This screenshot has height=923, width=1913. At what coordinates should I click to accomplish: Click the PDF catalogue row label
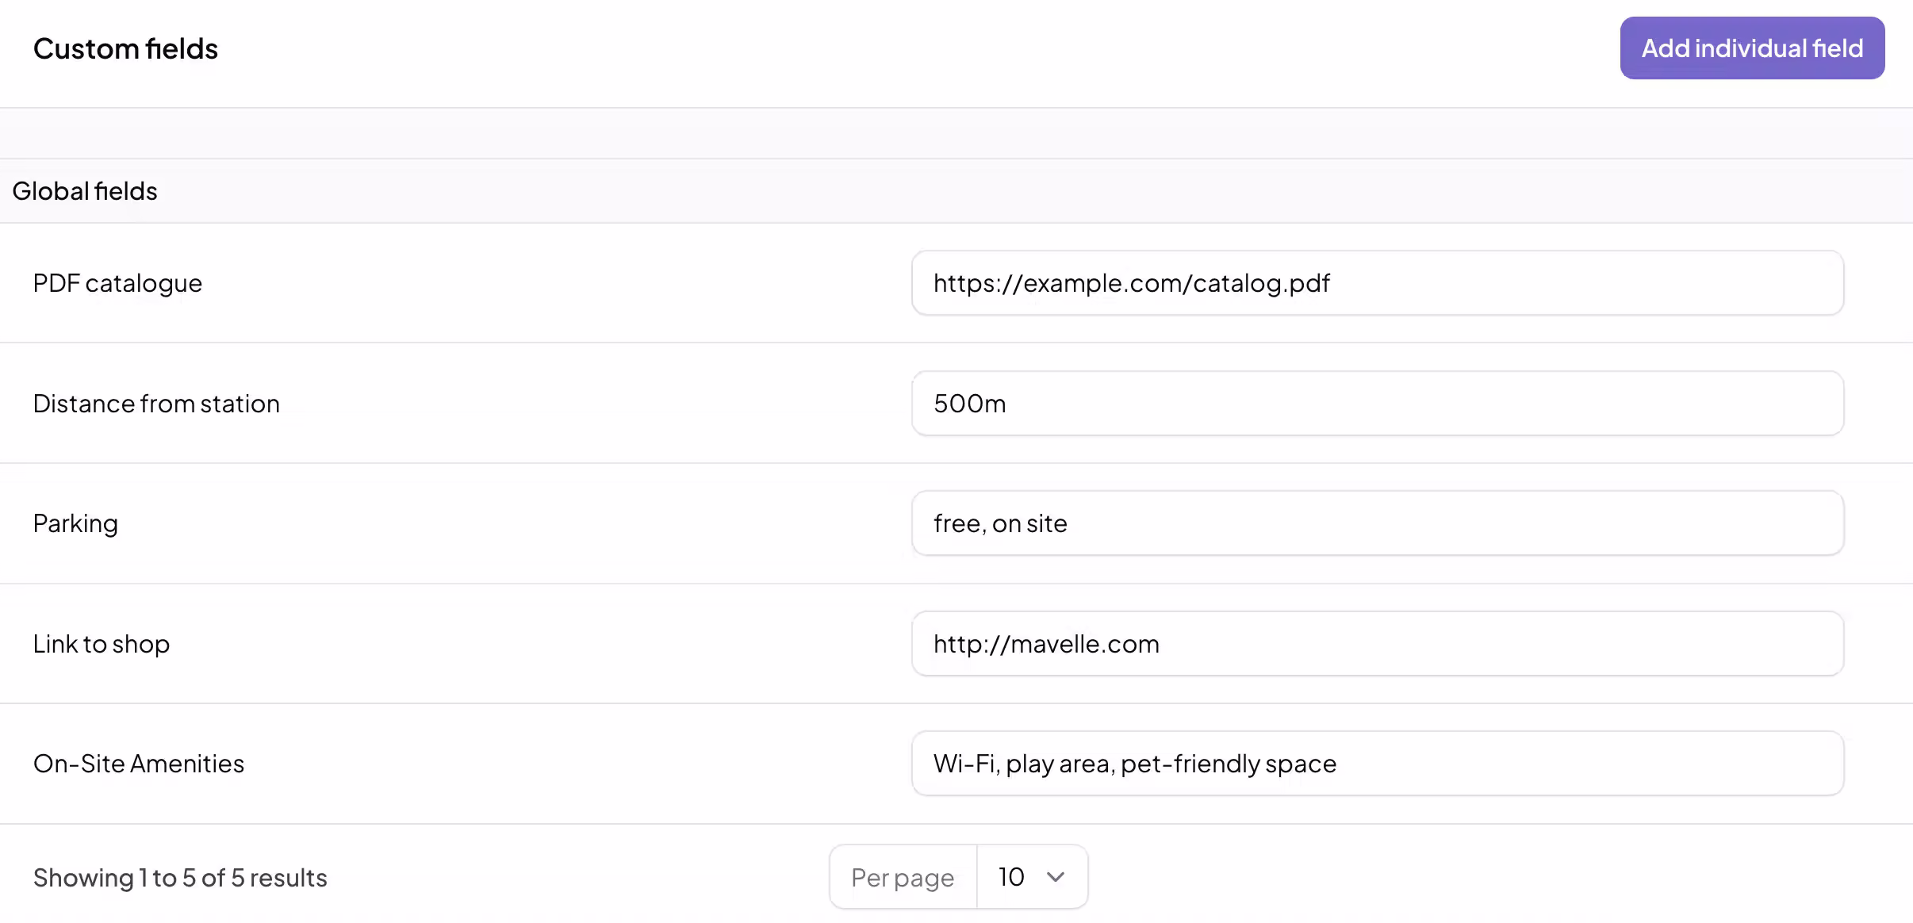pos(117,283)
